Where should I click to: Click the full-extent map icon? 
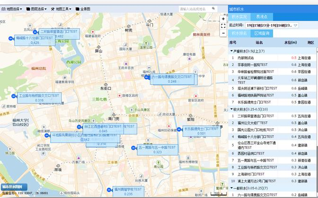point(223,34)
